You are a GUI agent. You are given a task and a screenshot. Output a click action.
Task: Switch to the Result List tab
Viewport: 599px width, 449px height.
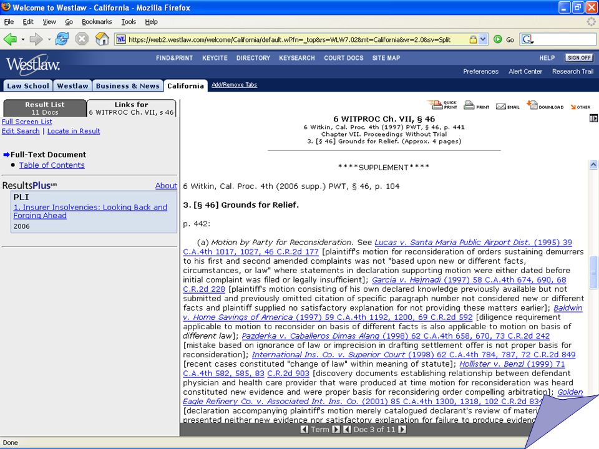45,108
